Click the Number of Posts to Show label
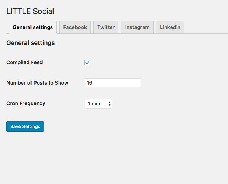 [37, 83]
